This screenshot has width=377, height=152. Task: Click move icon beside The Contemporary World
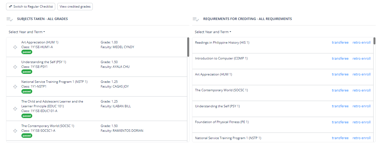15,131
